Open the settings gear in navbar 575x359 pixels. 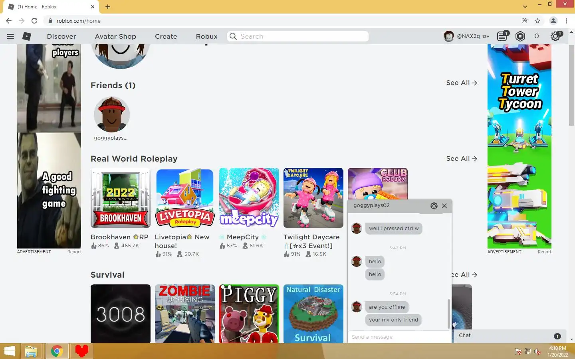[555, 36]
